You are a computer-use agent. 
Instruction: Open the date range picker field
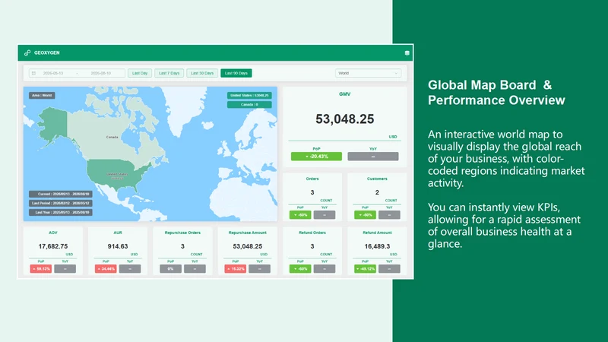(77, 73)
